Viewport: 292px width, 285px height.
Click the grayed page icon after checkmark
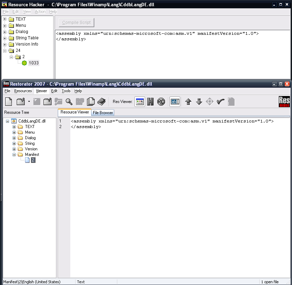231,102
